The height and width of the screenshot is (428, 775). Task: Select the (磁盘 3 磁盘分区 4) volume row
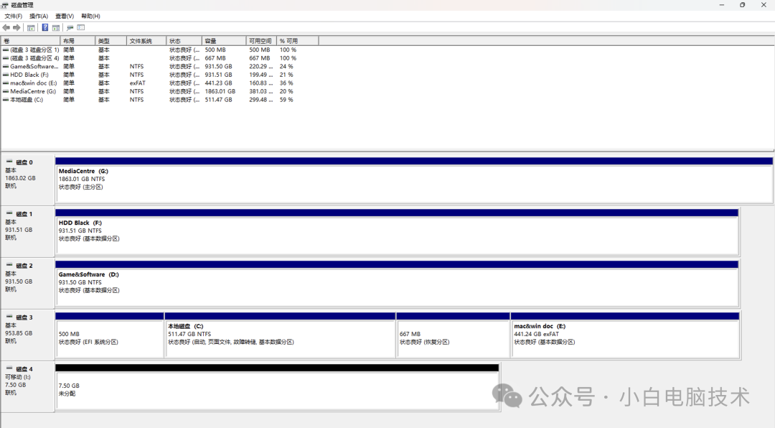pyautogui.click(x=159, y=58)
